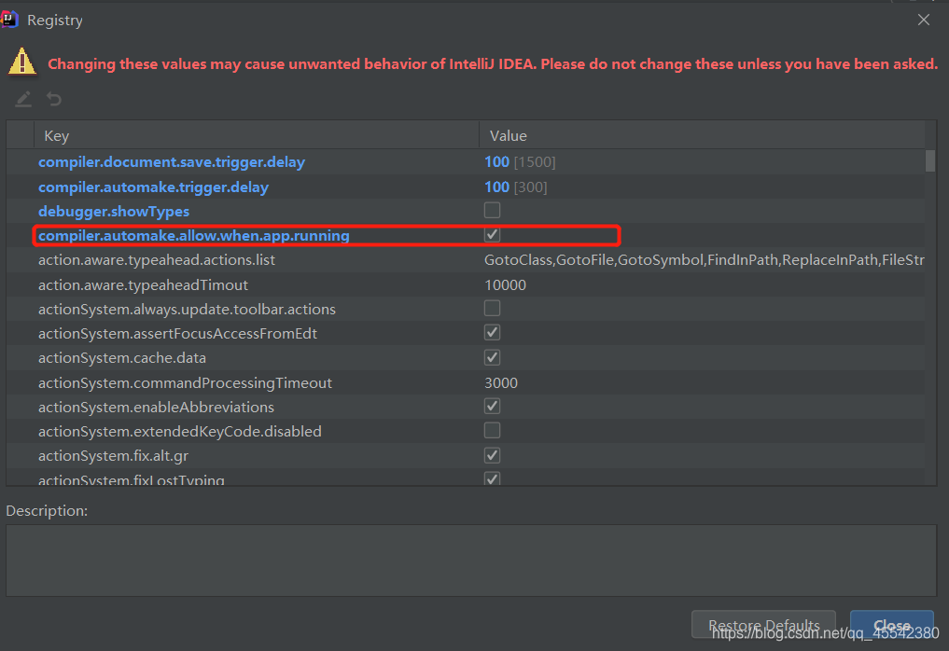
Task: Enable actionSystem.extendedKeyCode.disabled checkbox
Action: [492, 431]
